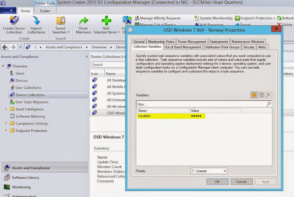Select Software Metering tree item
Viewport: 294px width, 197px height.
pyautogui.click(x=28, y=116)
